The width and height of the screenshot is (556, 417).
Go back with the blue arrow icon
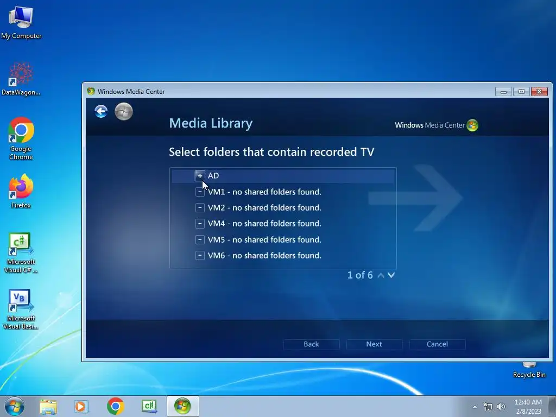pos(101,111)
